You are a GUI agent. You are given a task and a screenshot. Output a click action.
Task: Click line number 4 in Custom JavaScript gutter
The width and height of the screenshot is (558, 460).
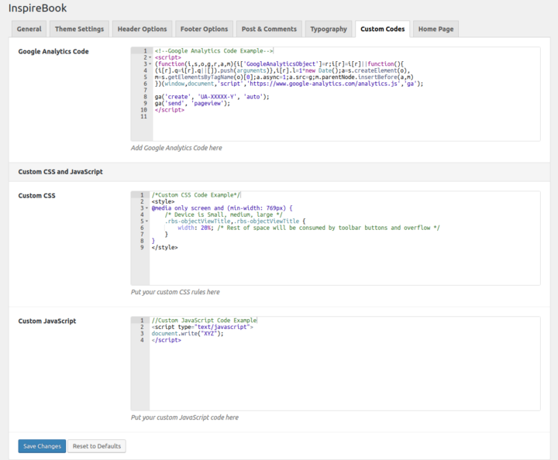(x=143, y=340)
